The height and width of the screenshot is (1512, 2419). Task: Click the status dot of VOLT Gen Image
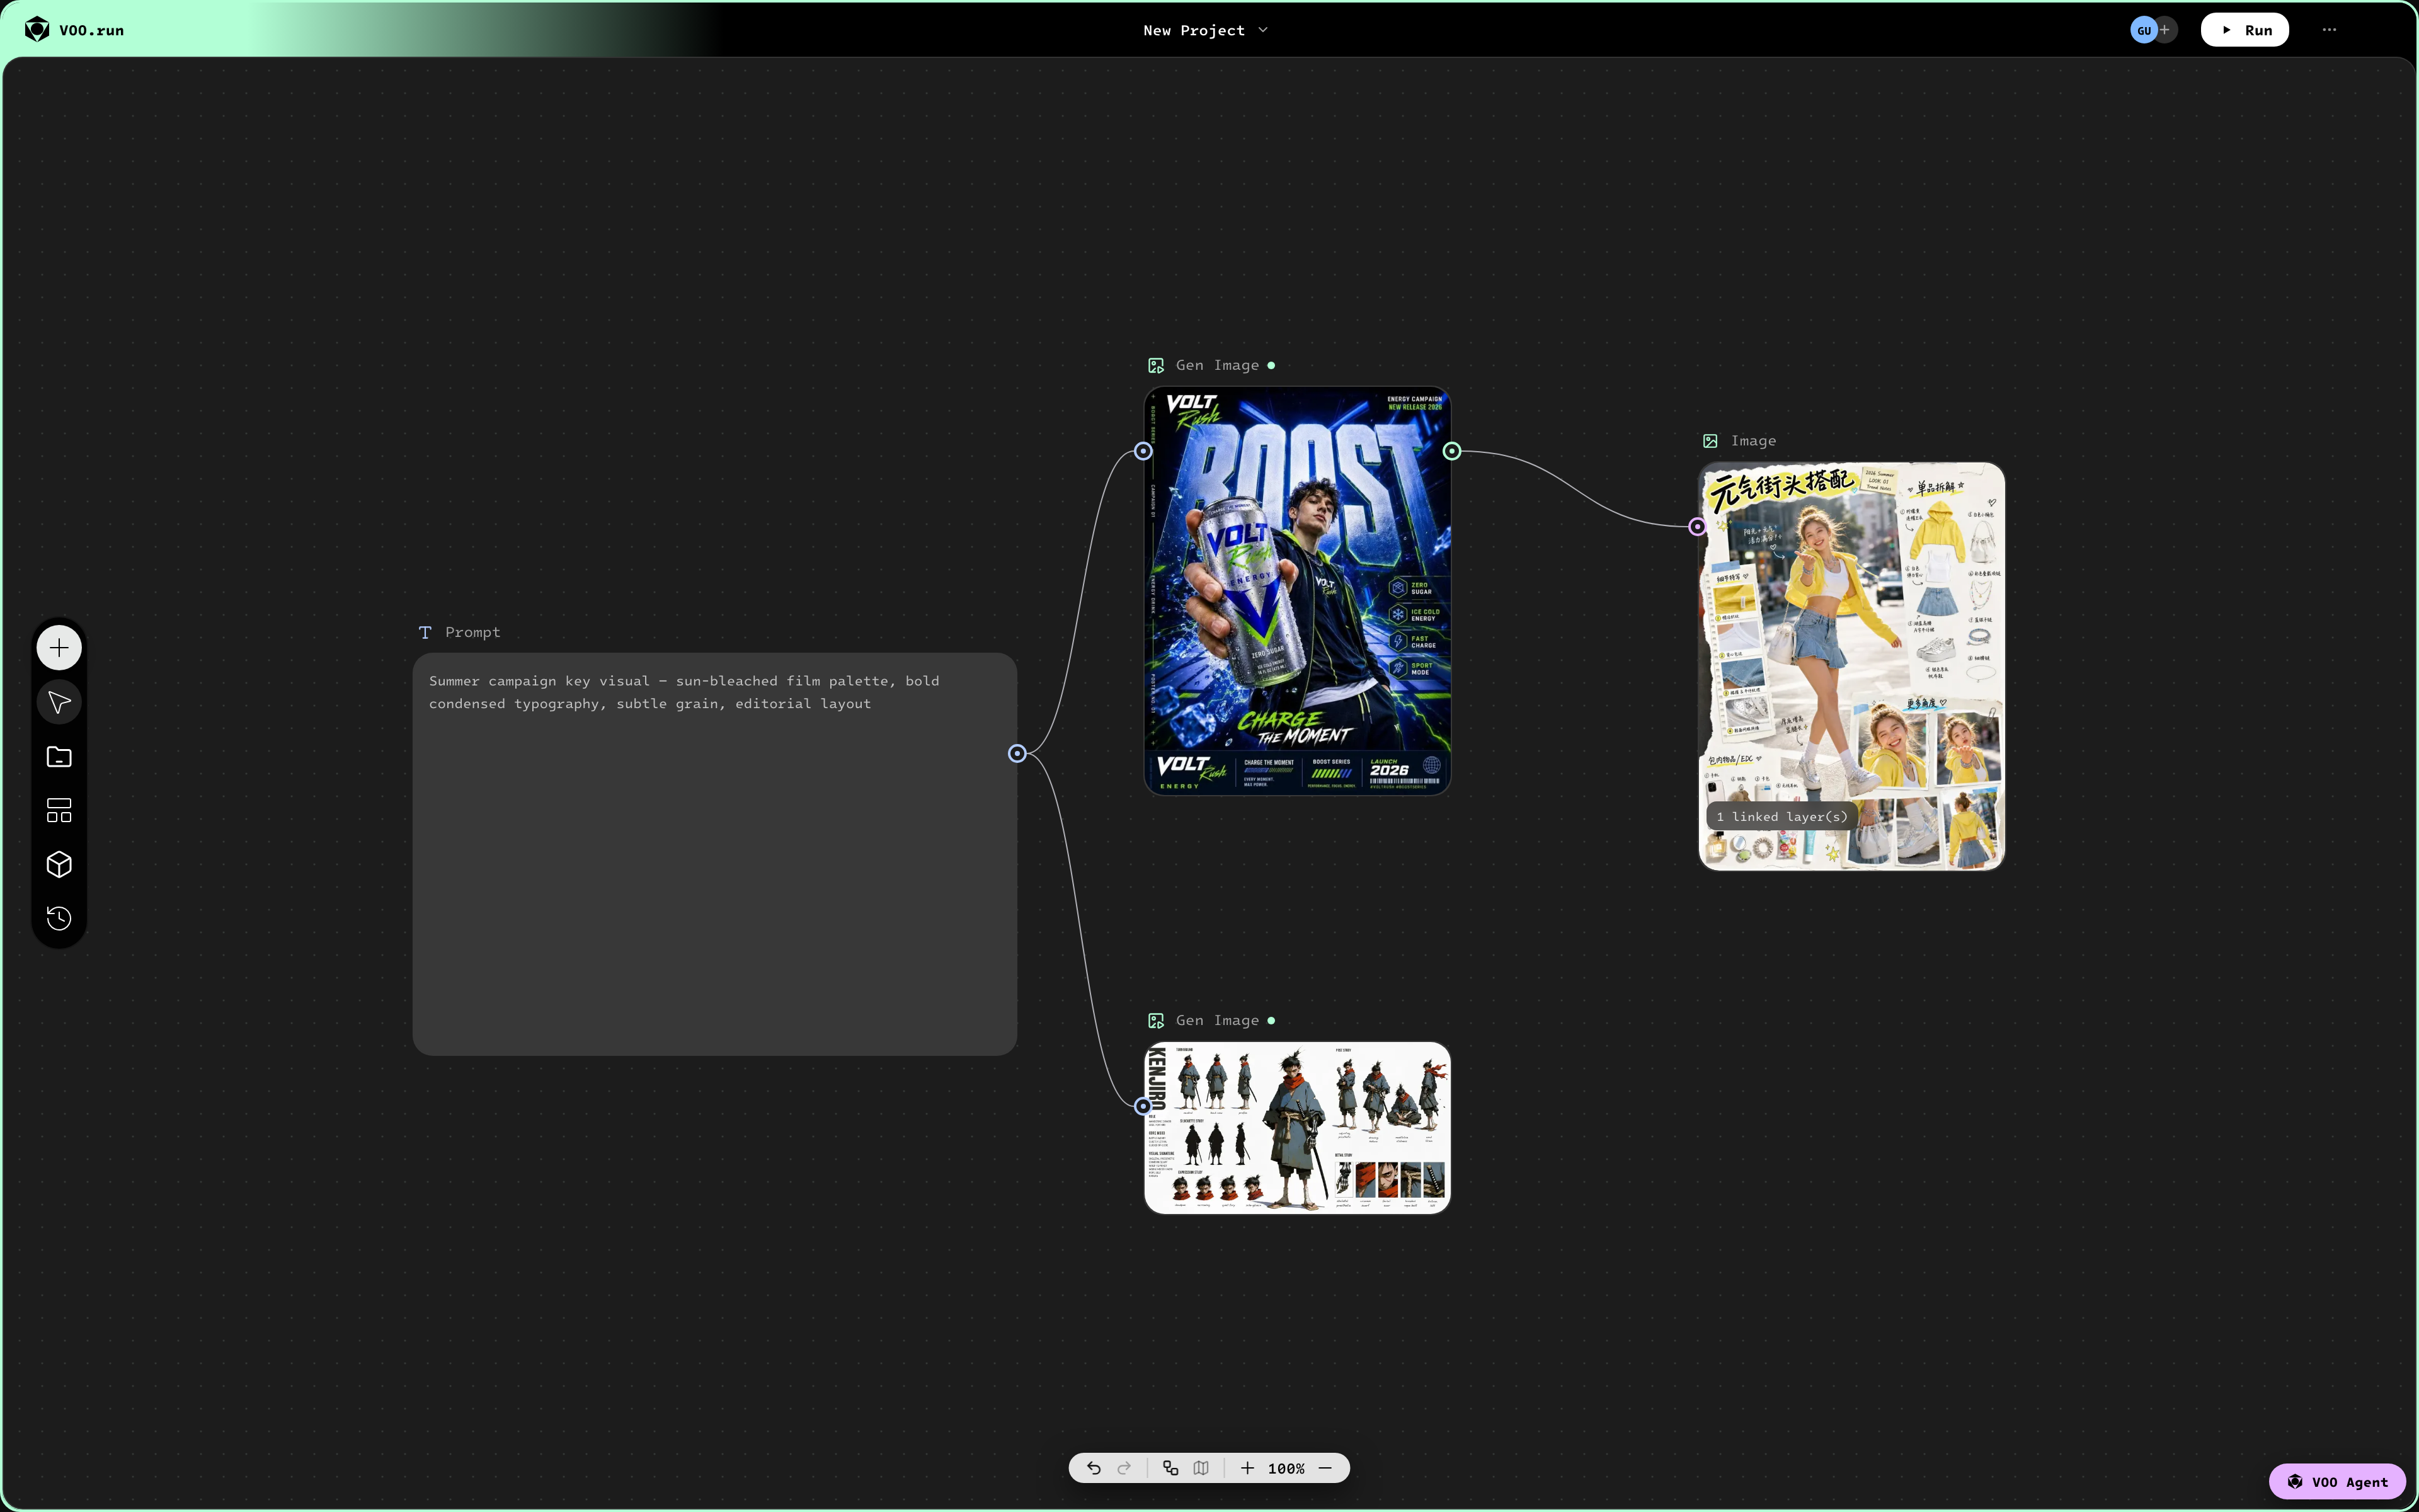(x=1271, y=365)
